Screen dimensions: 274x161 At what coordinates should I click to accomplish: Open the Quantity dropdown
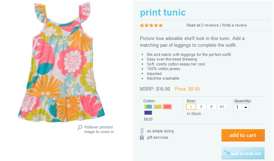pos(241,107)
